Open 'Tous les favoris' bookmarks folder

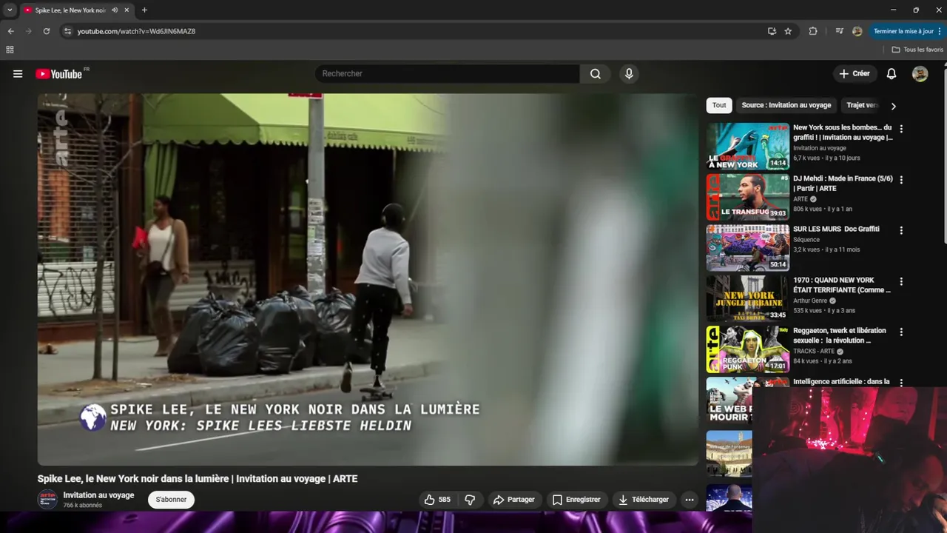917,50
